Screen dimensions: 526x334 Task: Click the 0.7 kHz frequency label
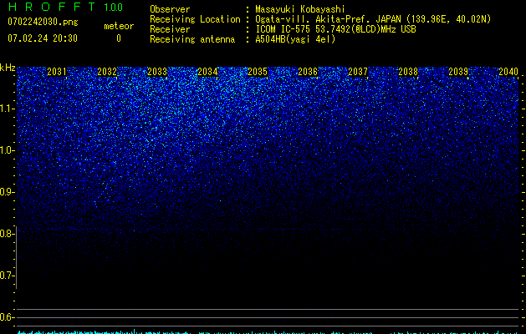(8, 276)
